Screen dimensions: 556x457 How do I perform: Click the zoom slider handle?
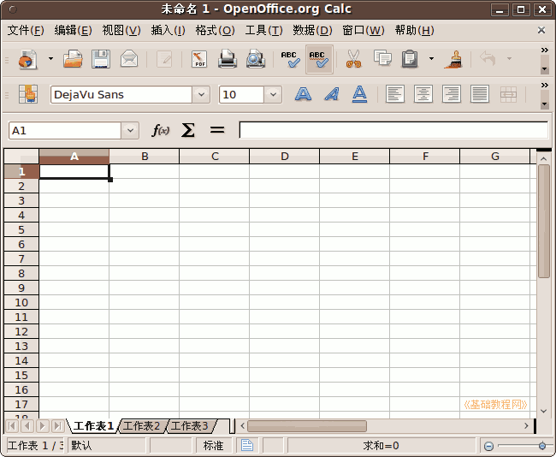[x=542, y=446]
